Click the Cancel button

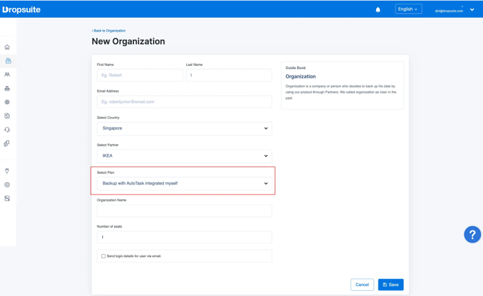(362, 284)
